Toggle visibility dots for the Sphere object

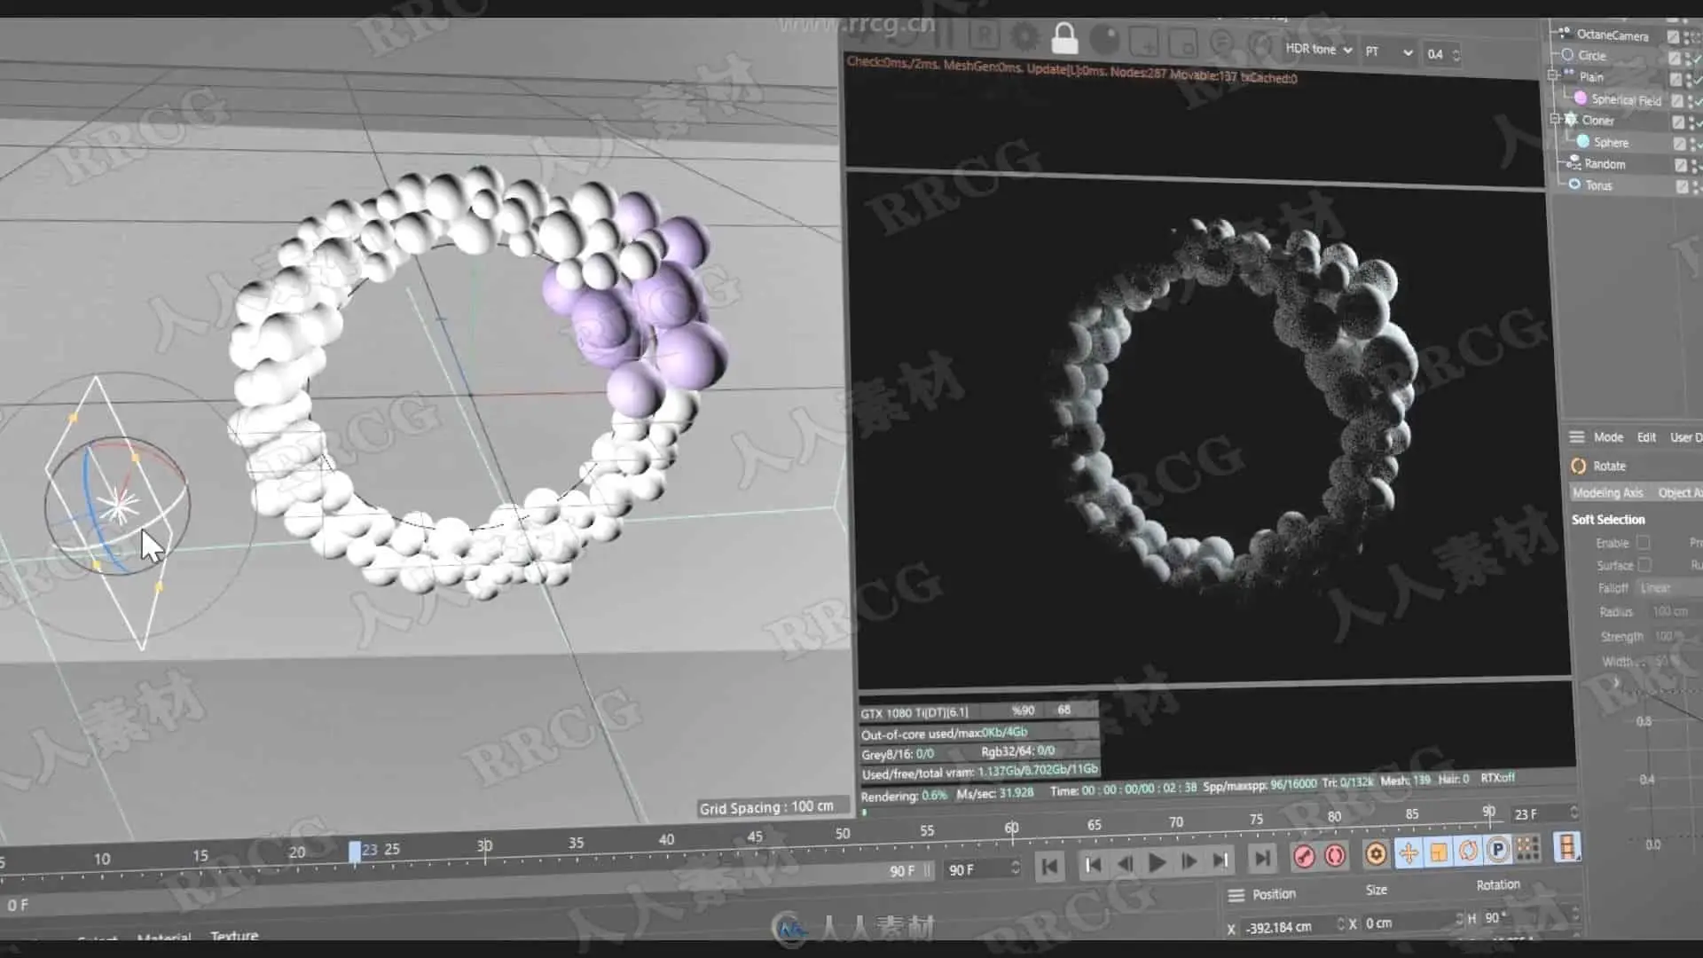(1692, 143)
